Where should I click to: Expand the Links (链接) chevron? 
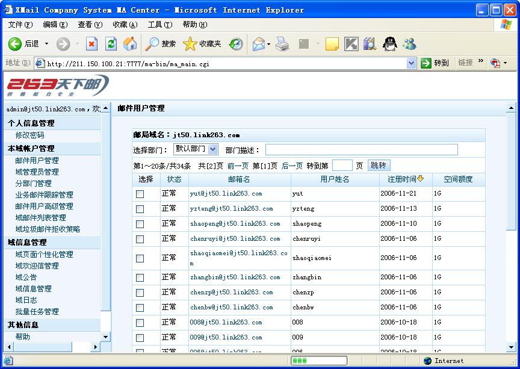tap(481, 61)
